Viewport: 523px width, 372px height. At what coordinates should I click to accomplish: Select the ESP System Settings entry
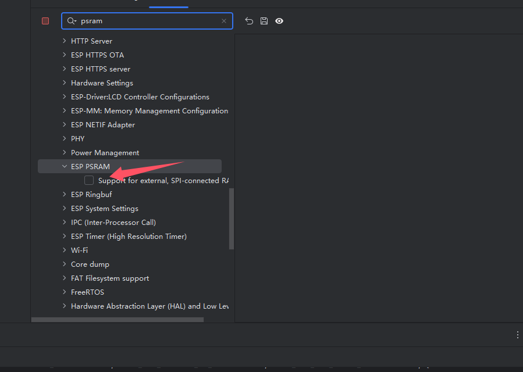click(x=105, y=208)
